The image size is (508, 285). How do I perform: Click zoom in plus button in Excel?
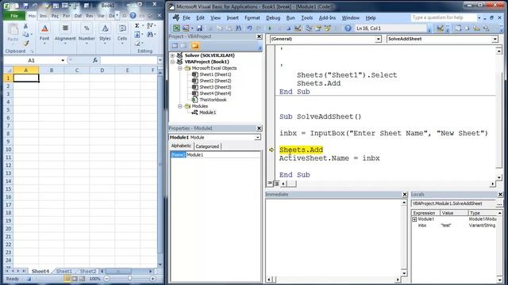(152, 279)
